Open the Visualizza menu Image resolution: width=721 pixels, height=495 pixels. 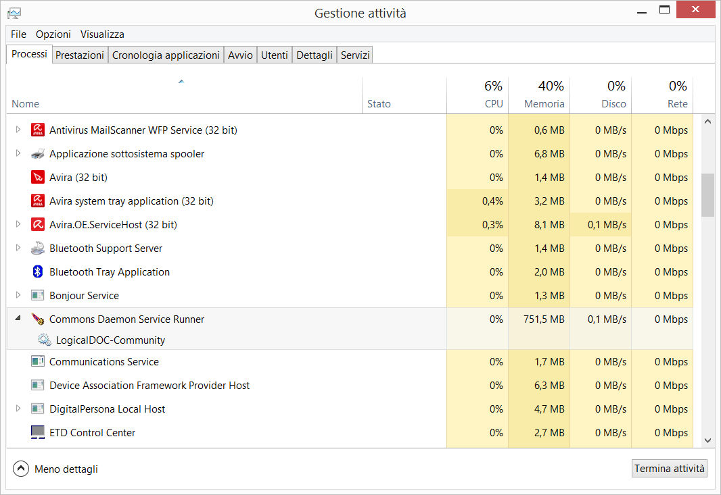click(102, 34)
